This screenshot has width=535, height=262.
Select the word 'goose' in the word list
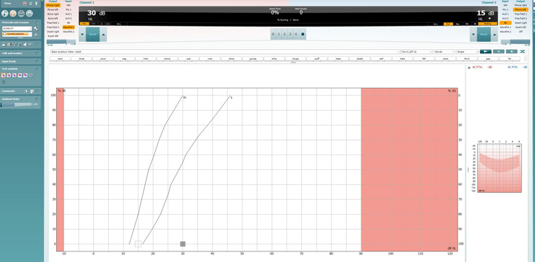coord(253,59)
